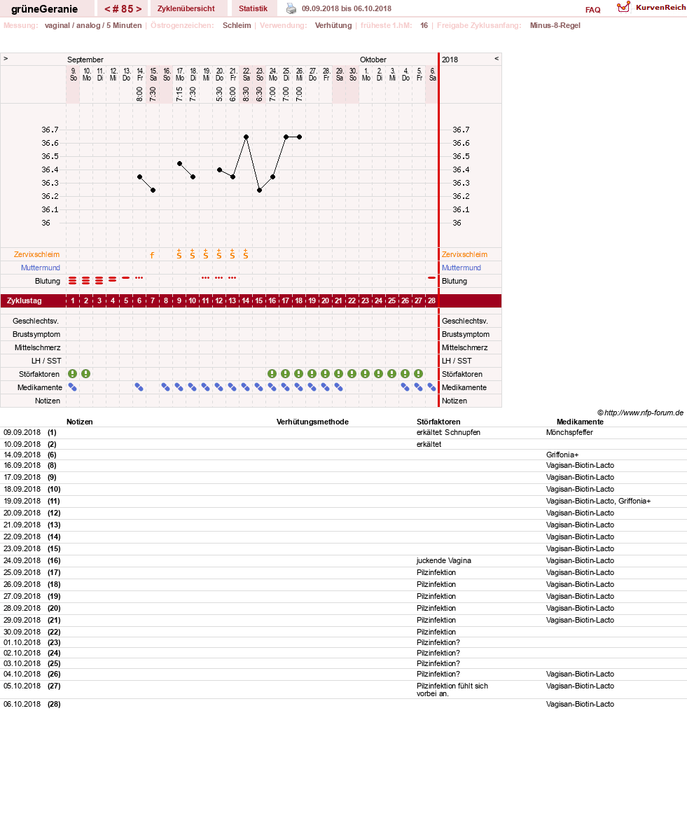This screenshot has width=687, height=837.
Task: Click the 'vaginal / analog / 5 Minuten' value
Action: 93,25
